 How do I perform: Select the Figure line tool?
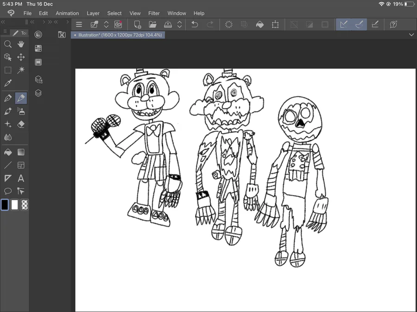(x=8, y=165)
